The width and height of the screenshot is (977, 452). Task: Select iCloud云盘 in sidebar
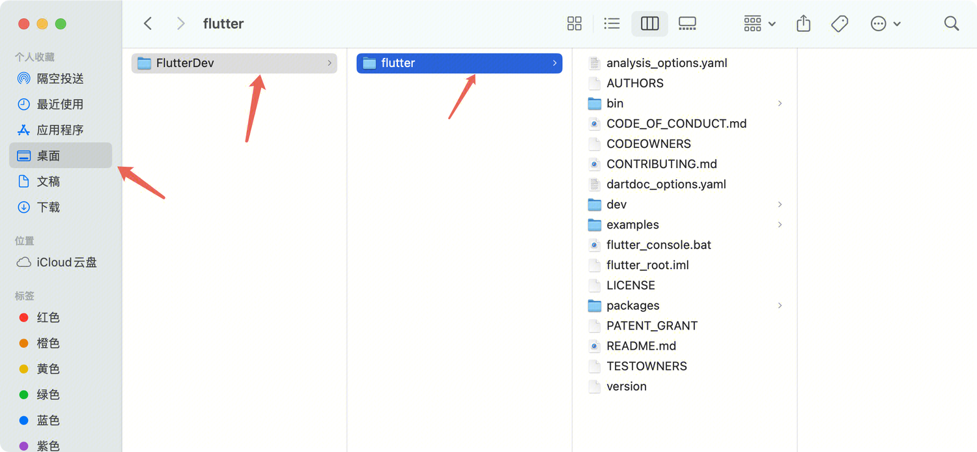[66, 262]
